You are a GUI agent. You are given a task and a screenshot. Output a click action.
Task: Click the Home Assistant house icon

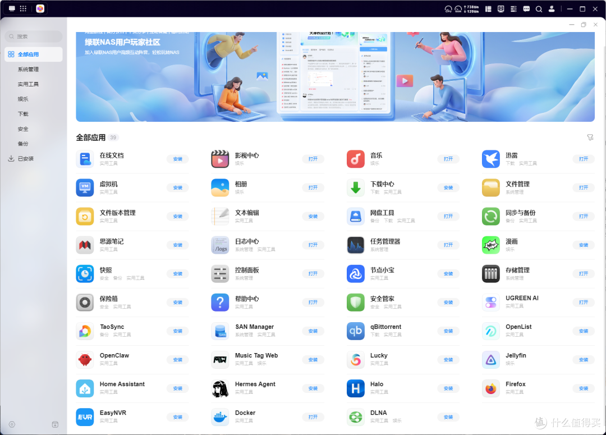click(x=85, y=388)
